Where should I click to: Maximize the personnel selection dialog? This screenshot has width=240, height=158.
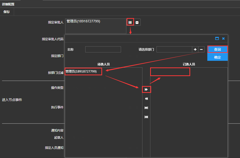[217, 38]
